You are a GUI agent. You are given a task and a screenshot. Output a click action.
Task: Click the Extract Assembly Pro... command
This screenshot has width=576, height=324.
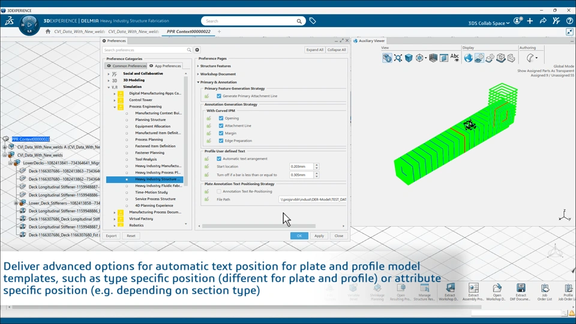(473, 292)
